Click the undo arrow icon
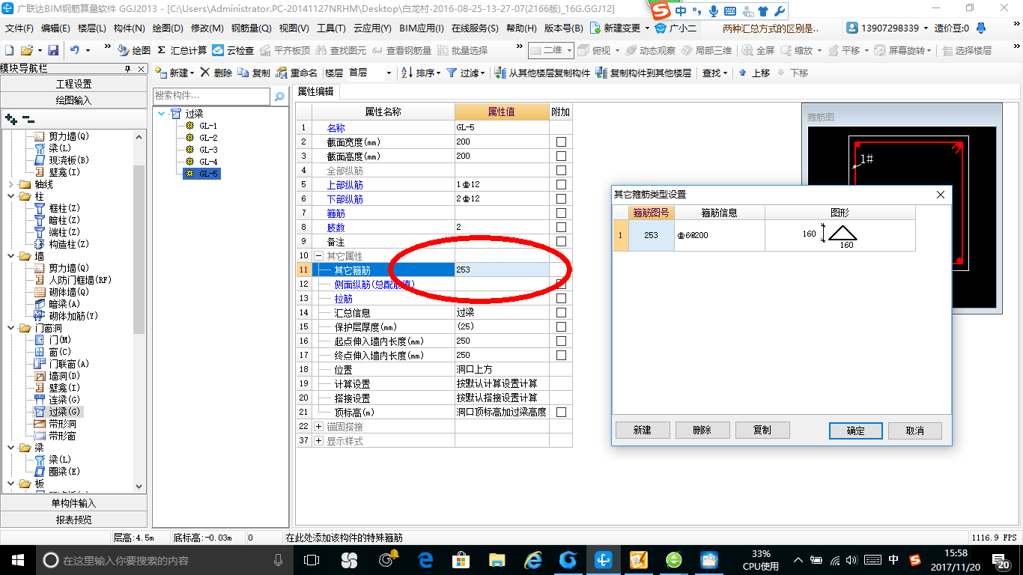 75,50
